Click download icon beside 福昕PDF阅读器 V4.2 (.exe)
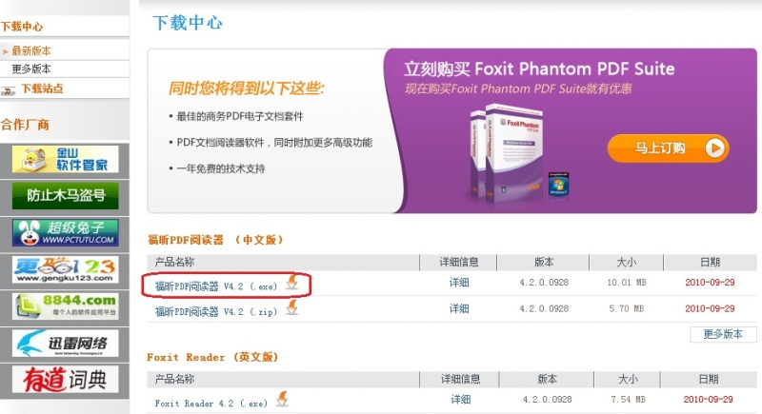Viewport: 762px width, 414px height. (291, 283)
